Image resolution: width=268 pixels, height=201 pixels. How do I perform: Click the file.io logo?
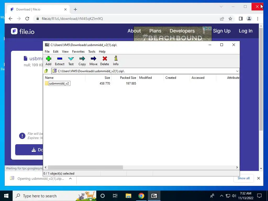coord(23,31)
